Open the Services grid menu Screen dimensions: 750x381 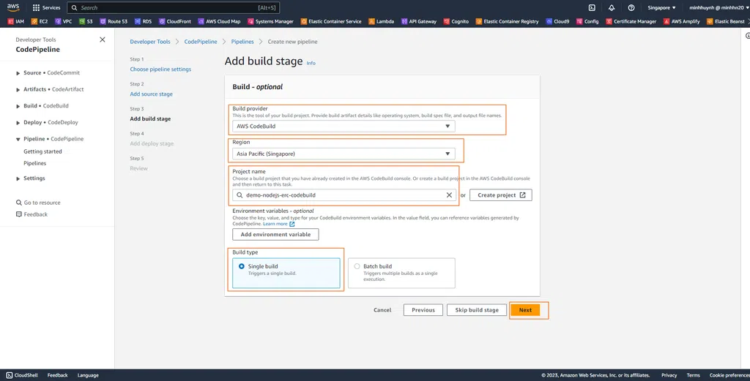[x=46, y=7]
